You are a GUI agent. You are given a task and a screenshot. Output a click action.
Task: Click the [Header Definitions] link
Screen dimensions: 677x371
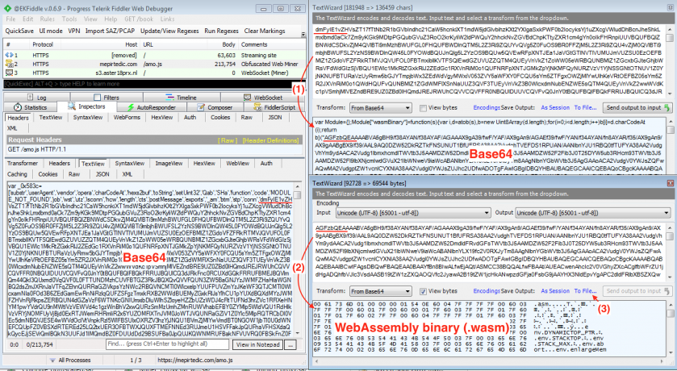270,140
